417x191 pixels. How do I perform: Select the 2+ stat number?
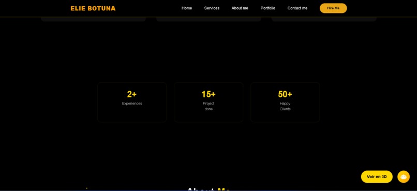(x=131, y=94)
